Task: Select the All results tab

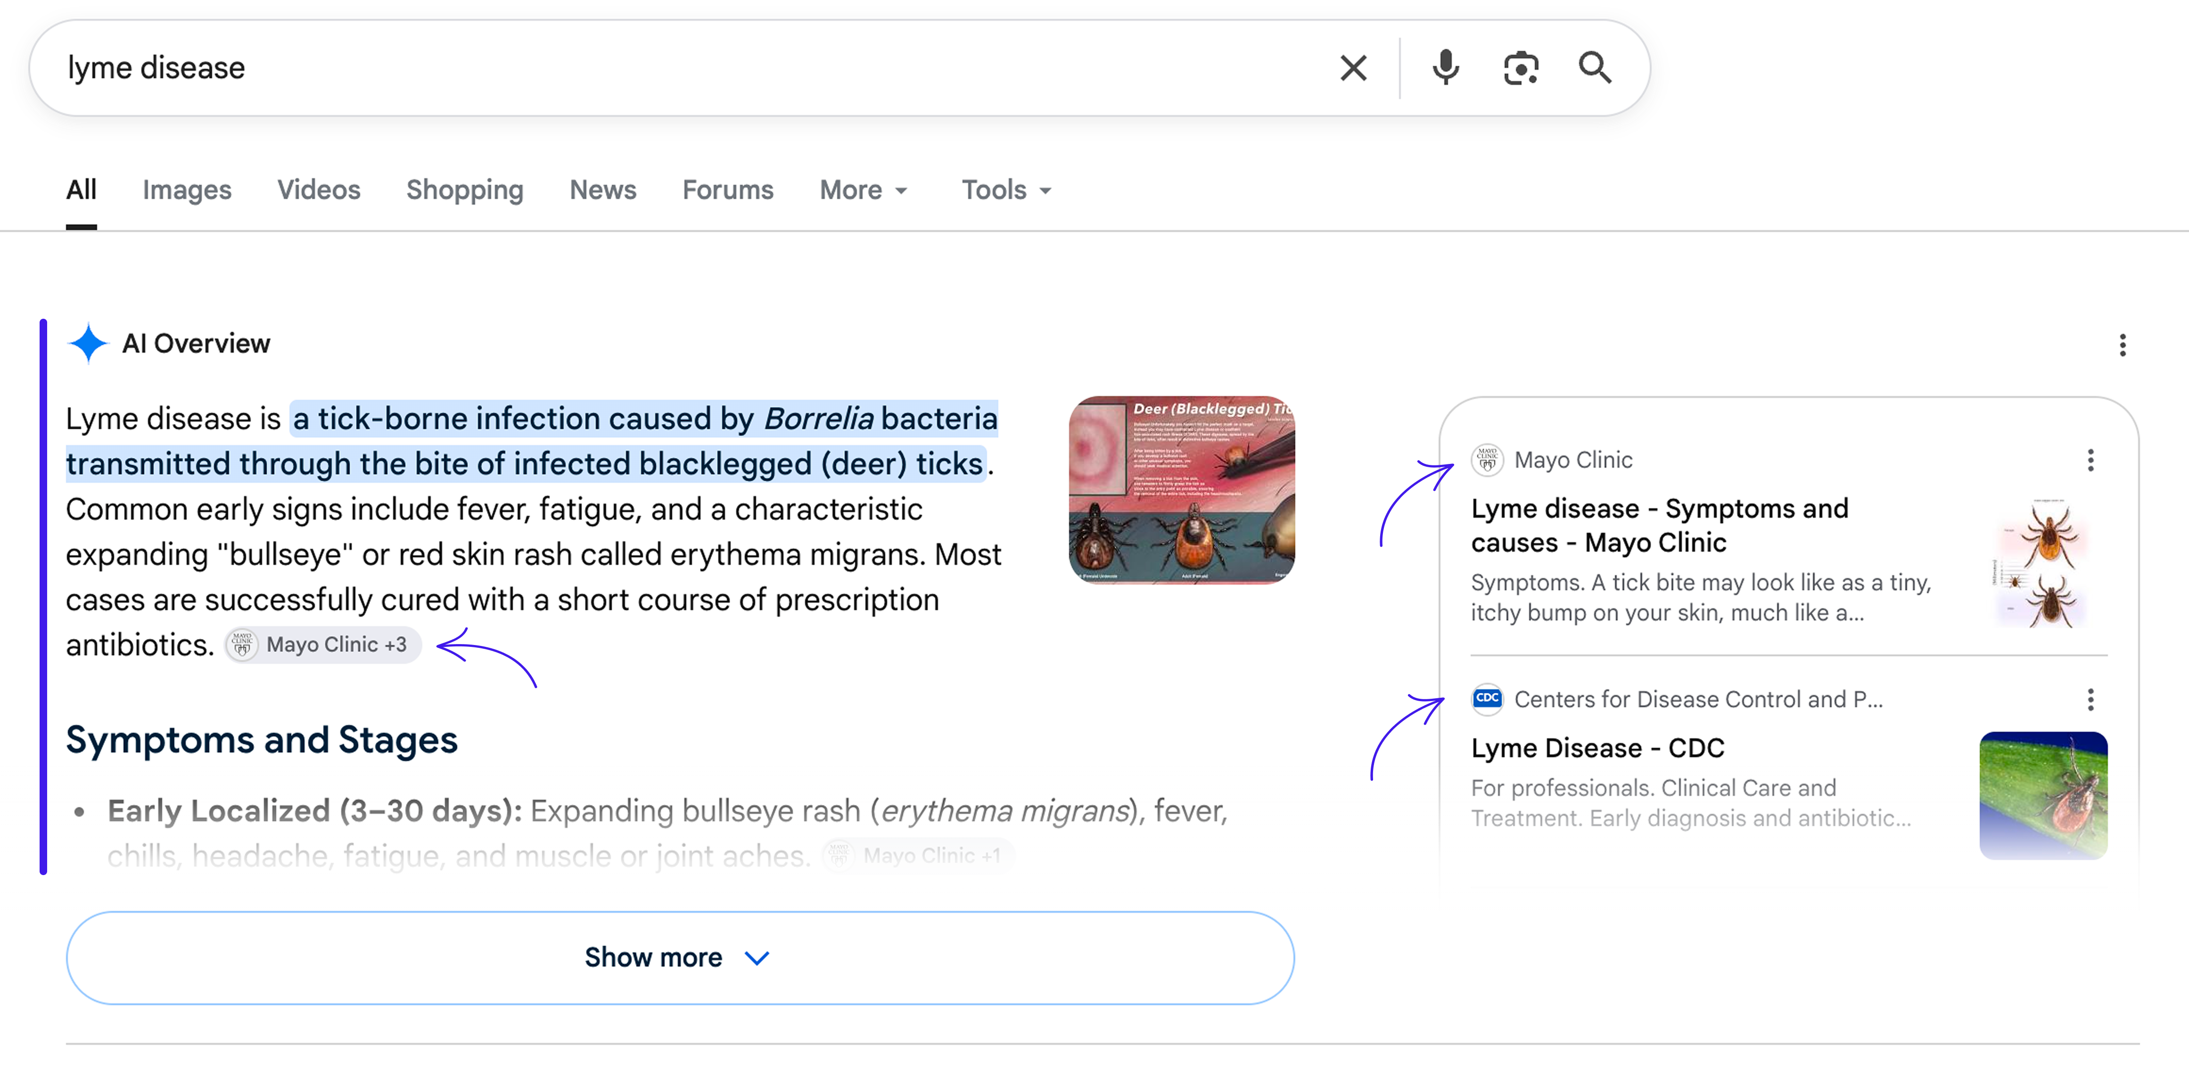Action: click(x=81, y=190)
